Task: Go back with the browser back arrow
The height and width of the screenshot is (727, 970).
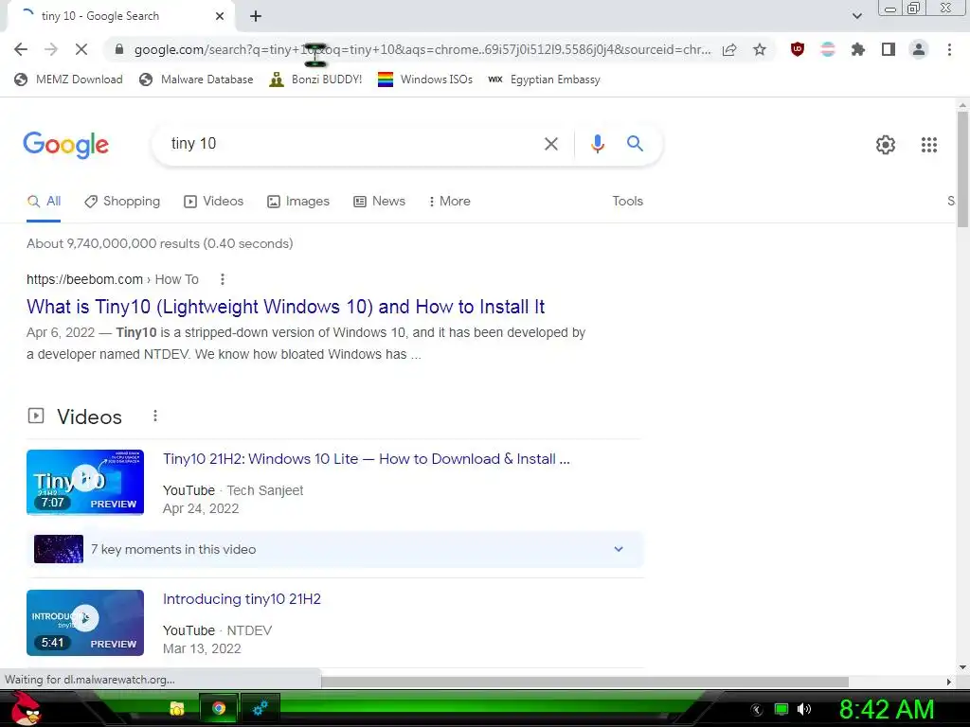Action: point(21,49)
